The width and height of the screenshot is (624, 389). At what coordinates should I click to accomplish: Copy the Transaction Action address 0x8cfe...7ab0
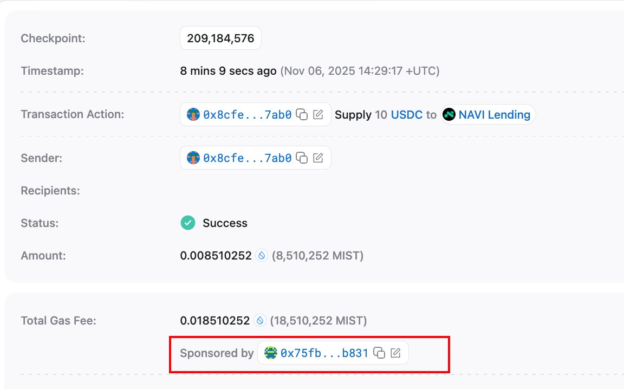[x=302, y=115]
